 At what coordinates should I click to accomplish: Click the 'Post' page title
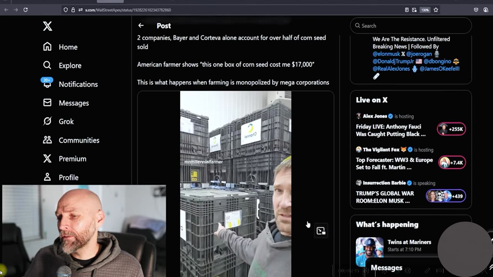(x=164, y=26)
